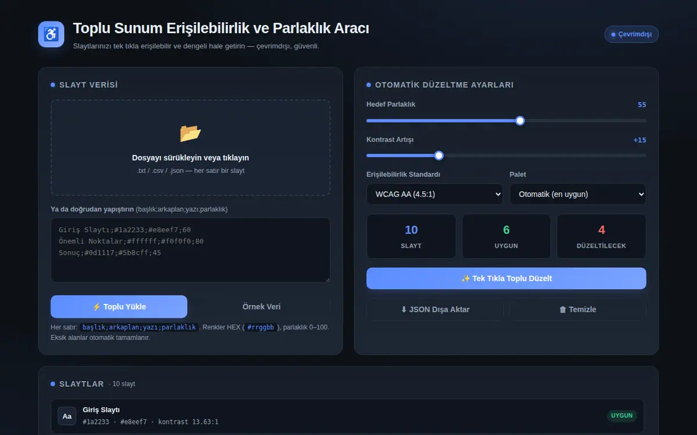Click the '.txt / .csv / .json' format hint
This screenshot has height=435, width=697.
191,171
